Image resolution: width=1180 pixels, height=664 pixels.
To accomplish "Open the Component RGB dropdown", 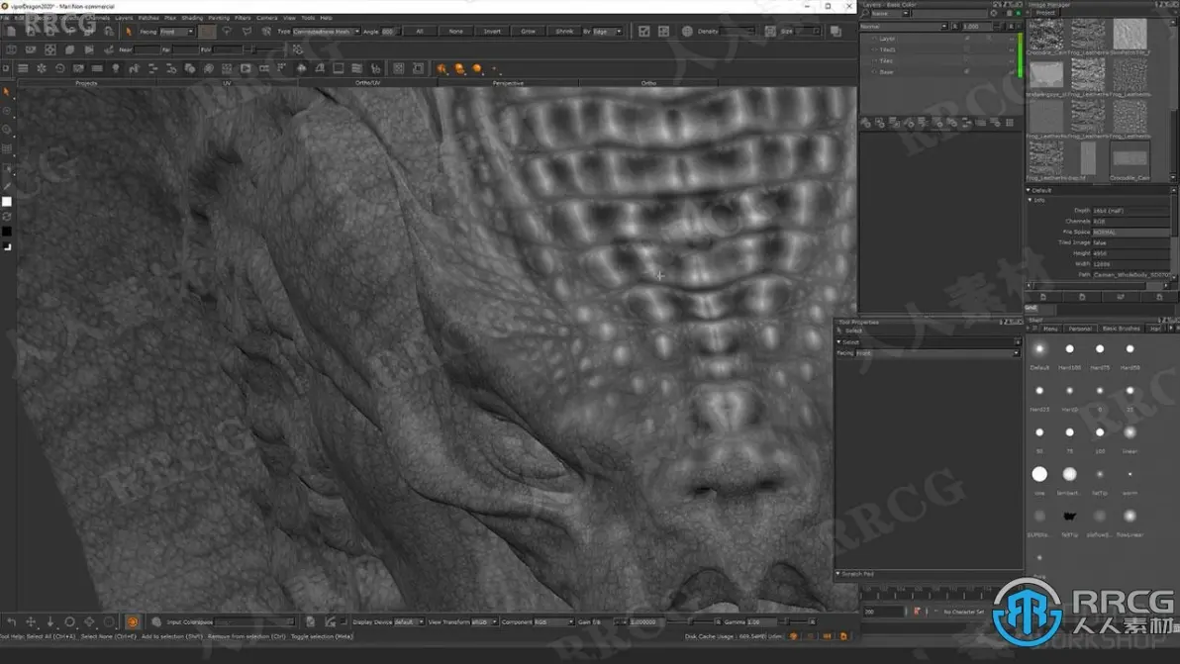I will 554,621.
